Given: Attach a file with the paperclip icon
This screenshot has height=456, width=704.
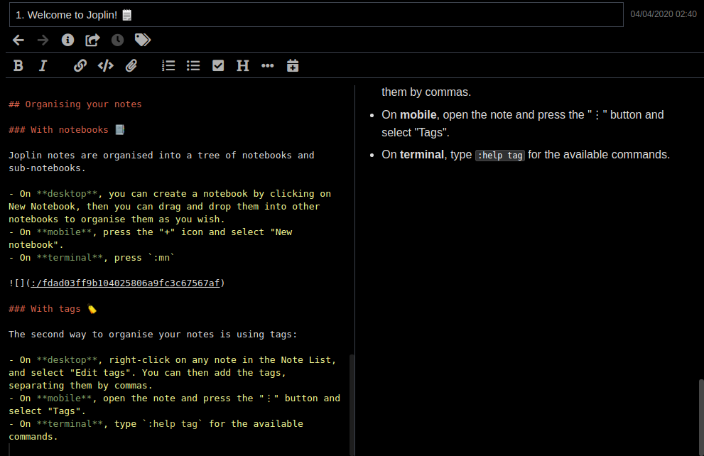Looking at the screenshot, I should tap(131, 65).
